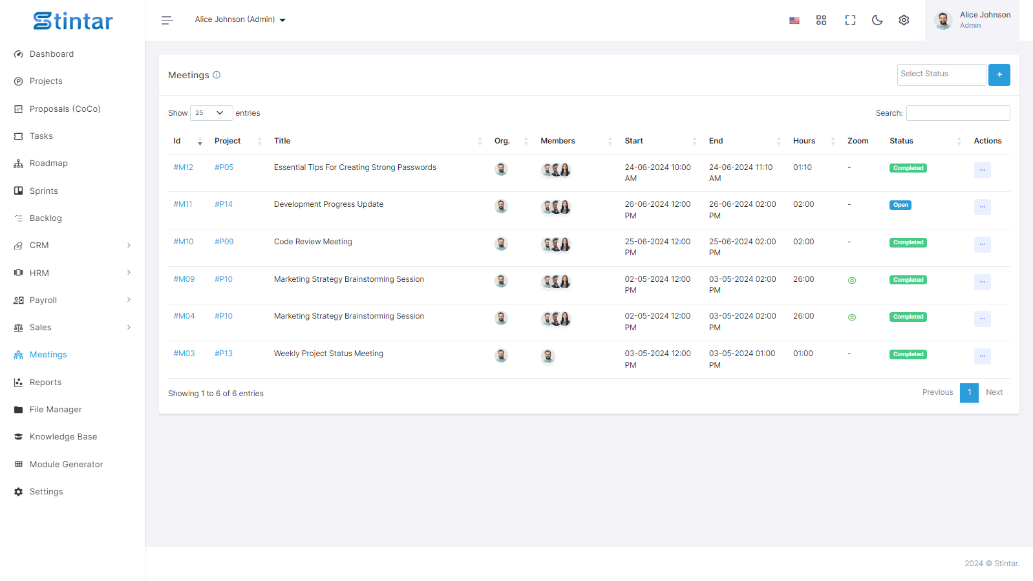This screenshot has height=581, width=1033.
Task: Open actions menu for meeting #M03
Action: tap(983, 356)
